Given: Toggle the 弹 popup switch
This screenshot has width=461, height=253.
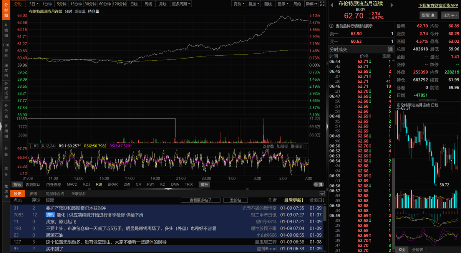Looking at the screenshot, I should tap(318, 185).
